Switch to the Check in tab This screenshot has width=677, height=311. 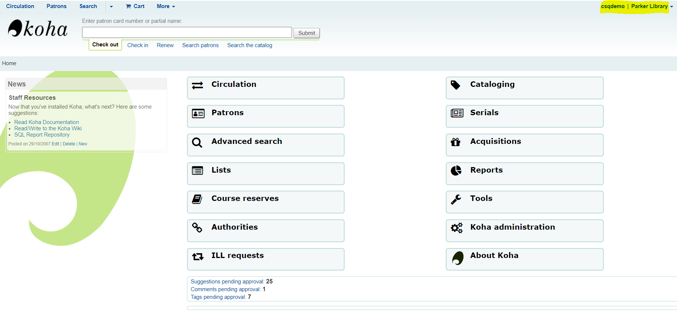[x=138, y=45]
